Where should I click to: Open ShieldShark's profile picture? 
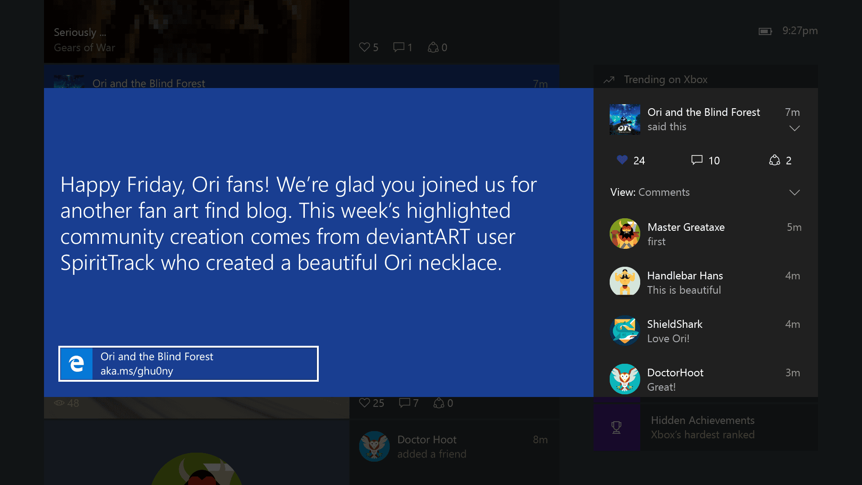[625, 331]
